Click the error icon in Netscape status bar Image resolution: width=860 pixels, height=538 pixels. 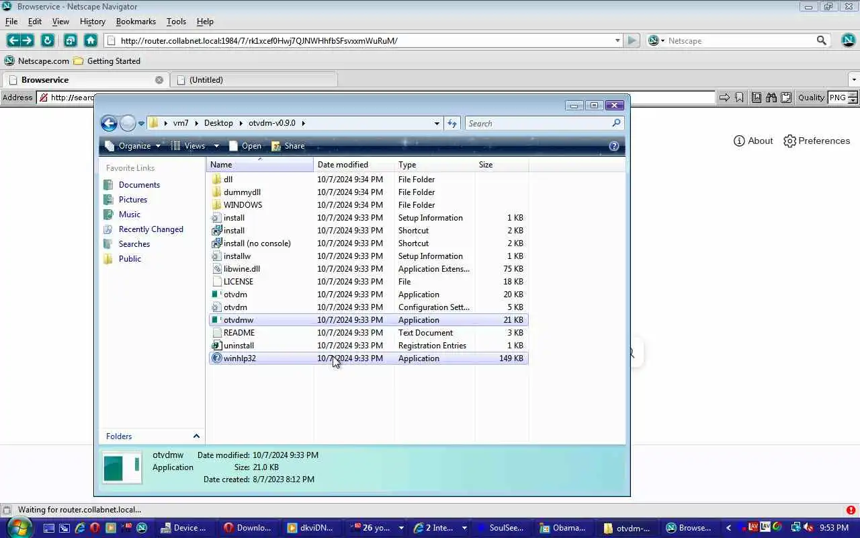pyautogui.click(x=851, y=510)
